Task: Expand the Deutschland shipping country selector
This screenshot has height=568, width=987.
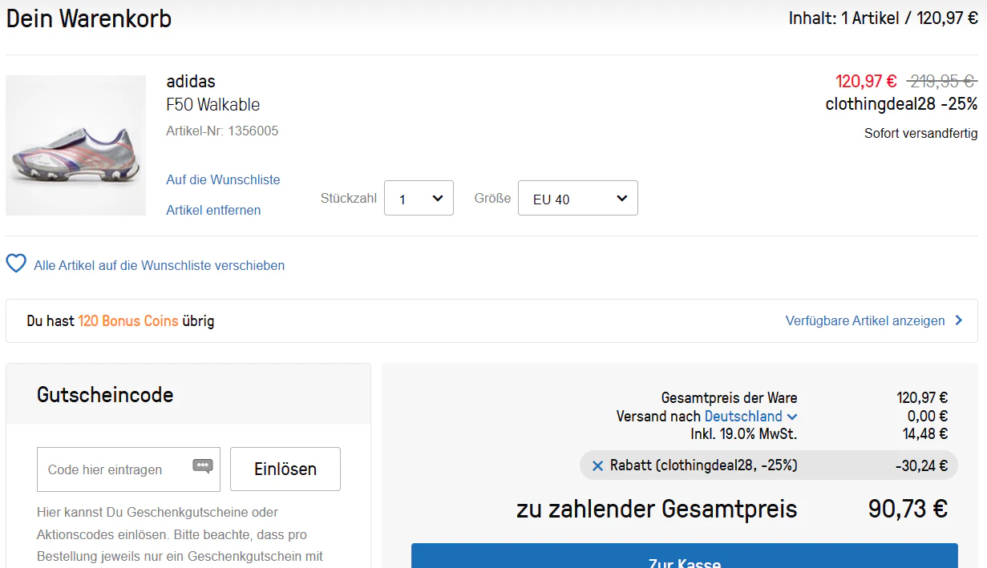Action: [751, 417]
